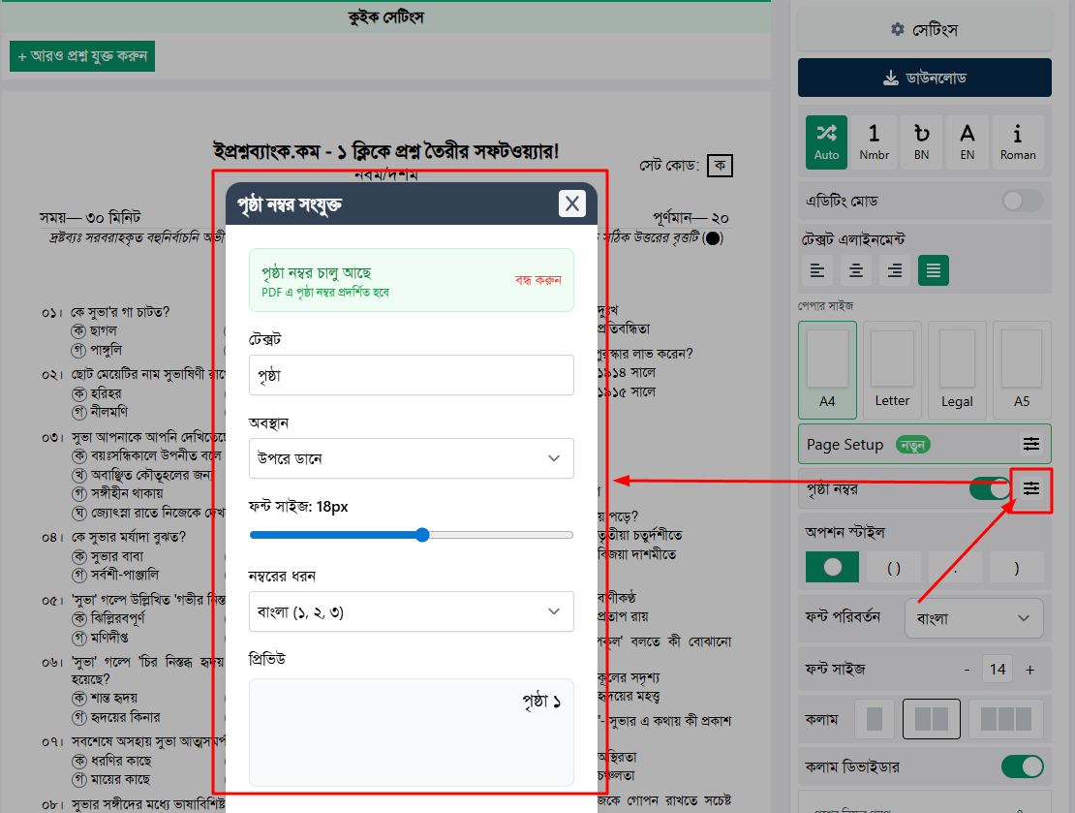Choose the A5 paper size
Image resolution: width=1075 pixels, height=813 pixels.
click(x=1022, y=370)
